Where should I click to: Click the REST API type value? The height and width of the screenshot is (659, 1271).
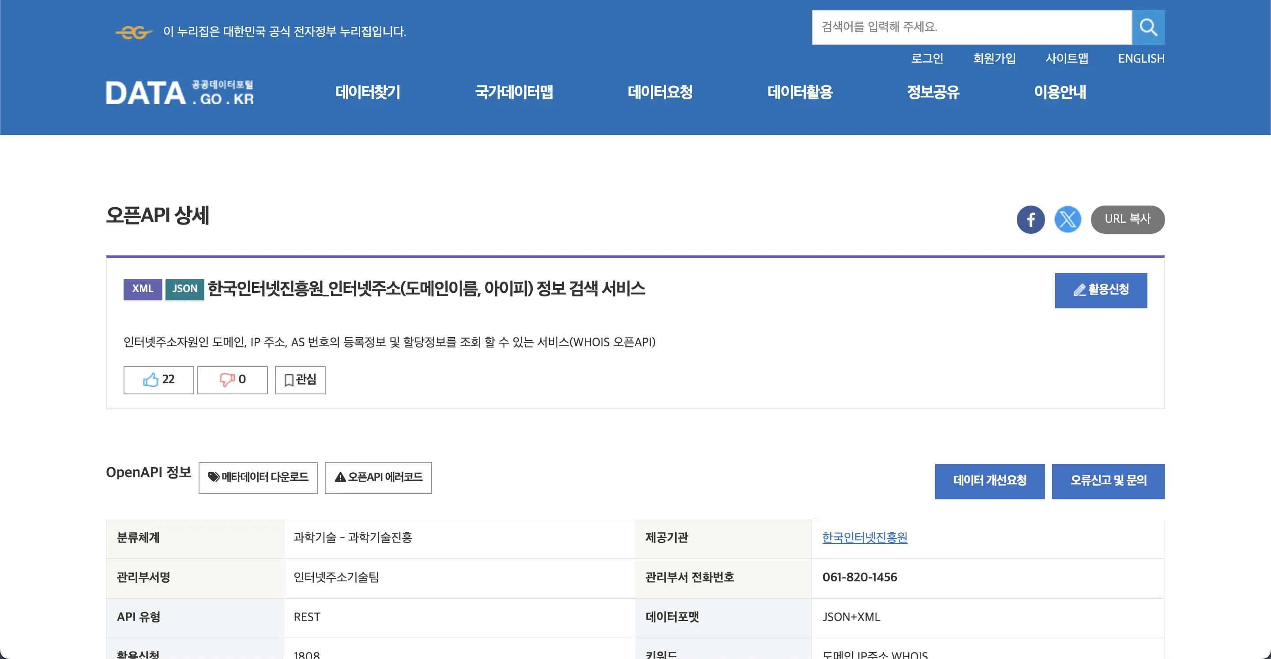(x=307, y=617)
